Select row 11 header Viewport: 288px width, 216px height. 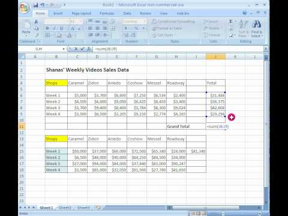pos(22,127)
